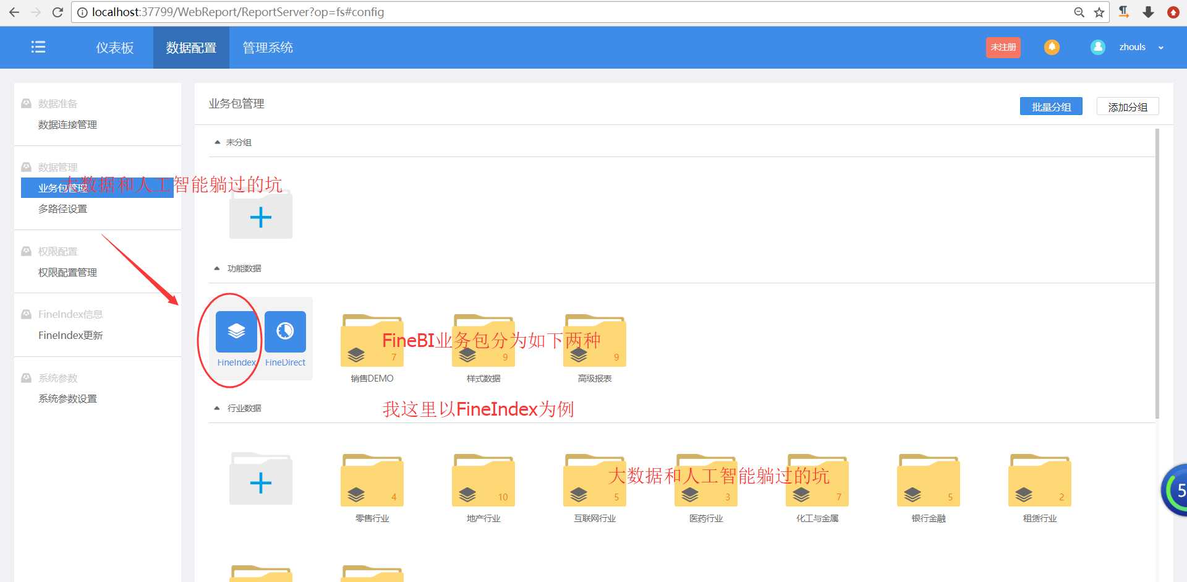Collapse the 行业数据 group
The image size is (1187, 582).
pyautogui.click(x=217, y=408)
